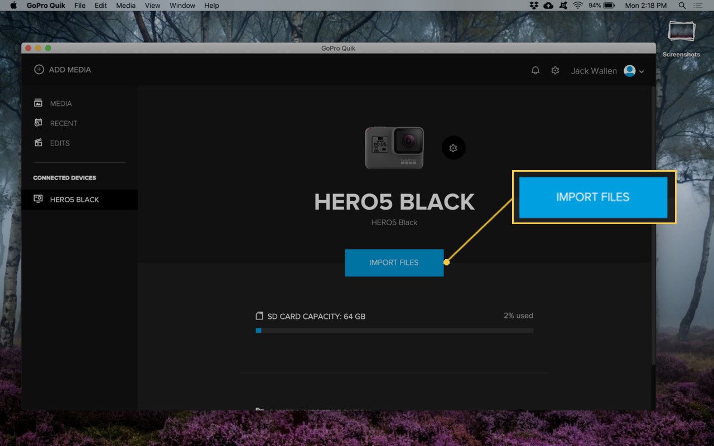The image size is (714, 446).
Task: Click the 2% used text
Action: click(518, 316)
